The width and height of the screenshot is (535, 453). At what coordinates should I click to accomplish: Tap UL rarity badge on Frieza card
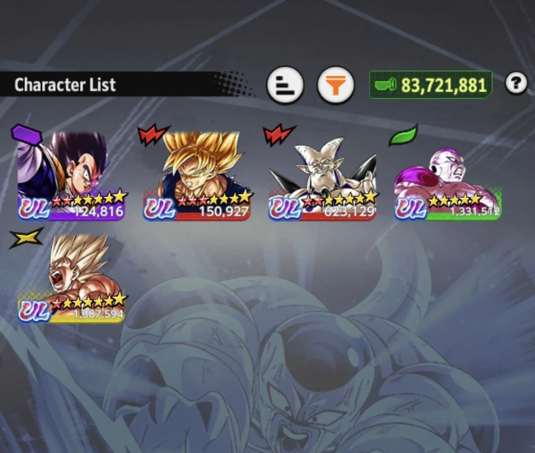coord(411,209)
